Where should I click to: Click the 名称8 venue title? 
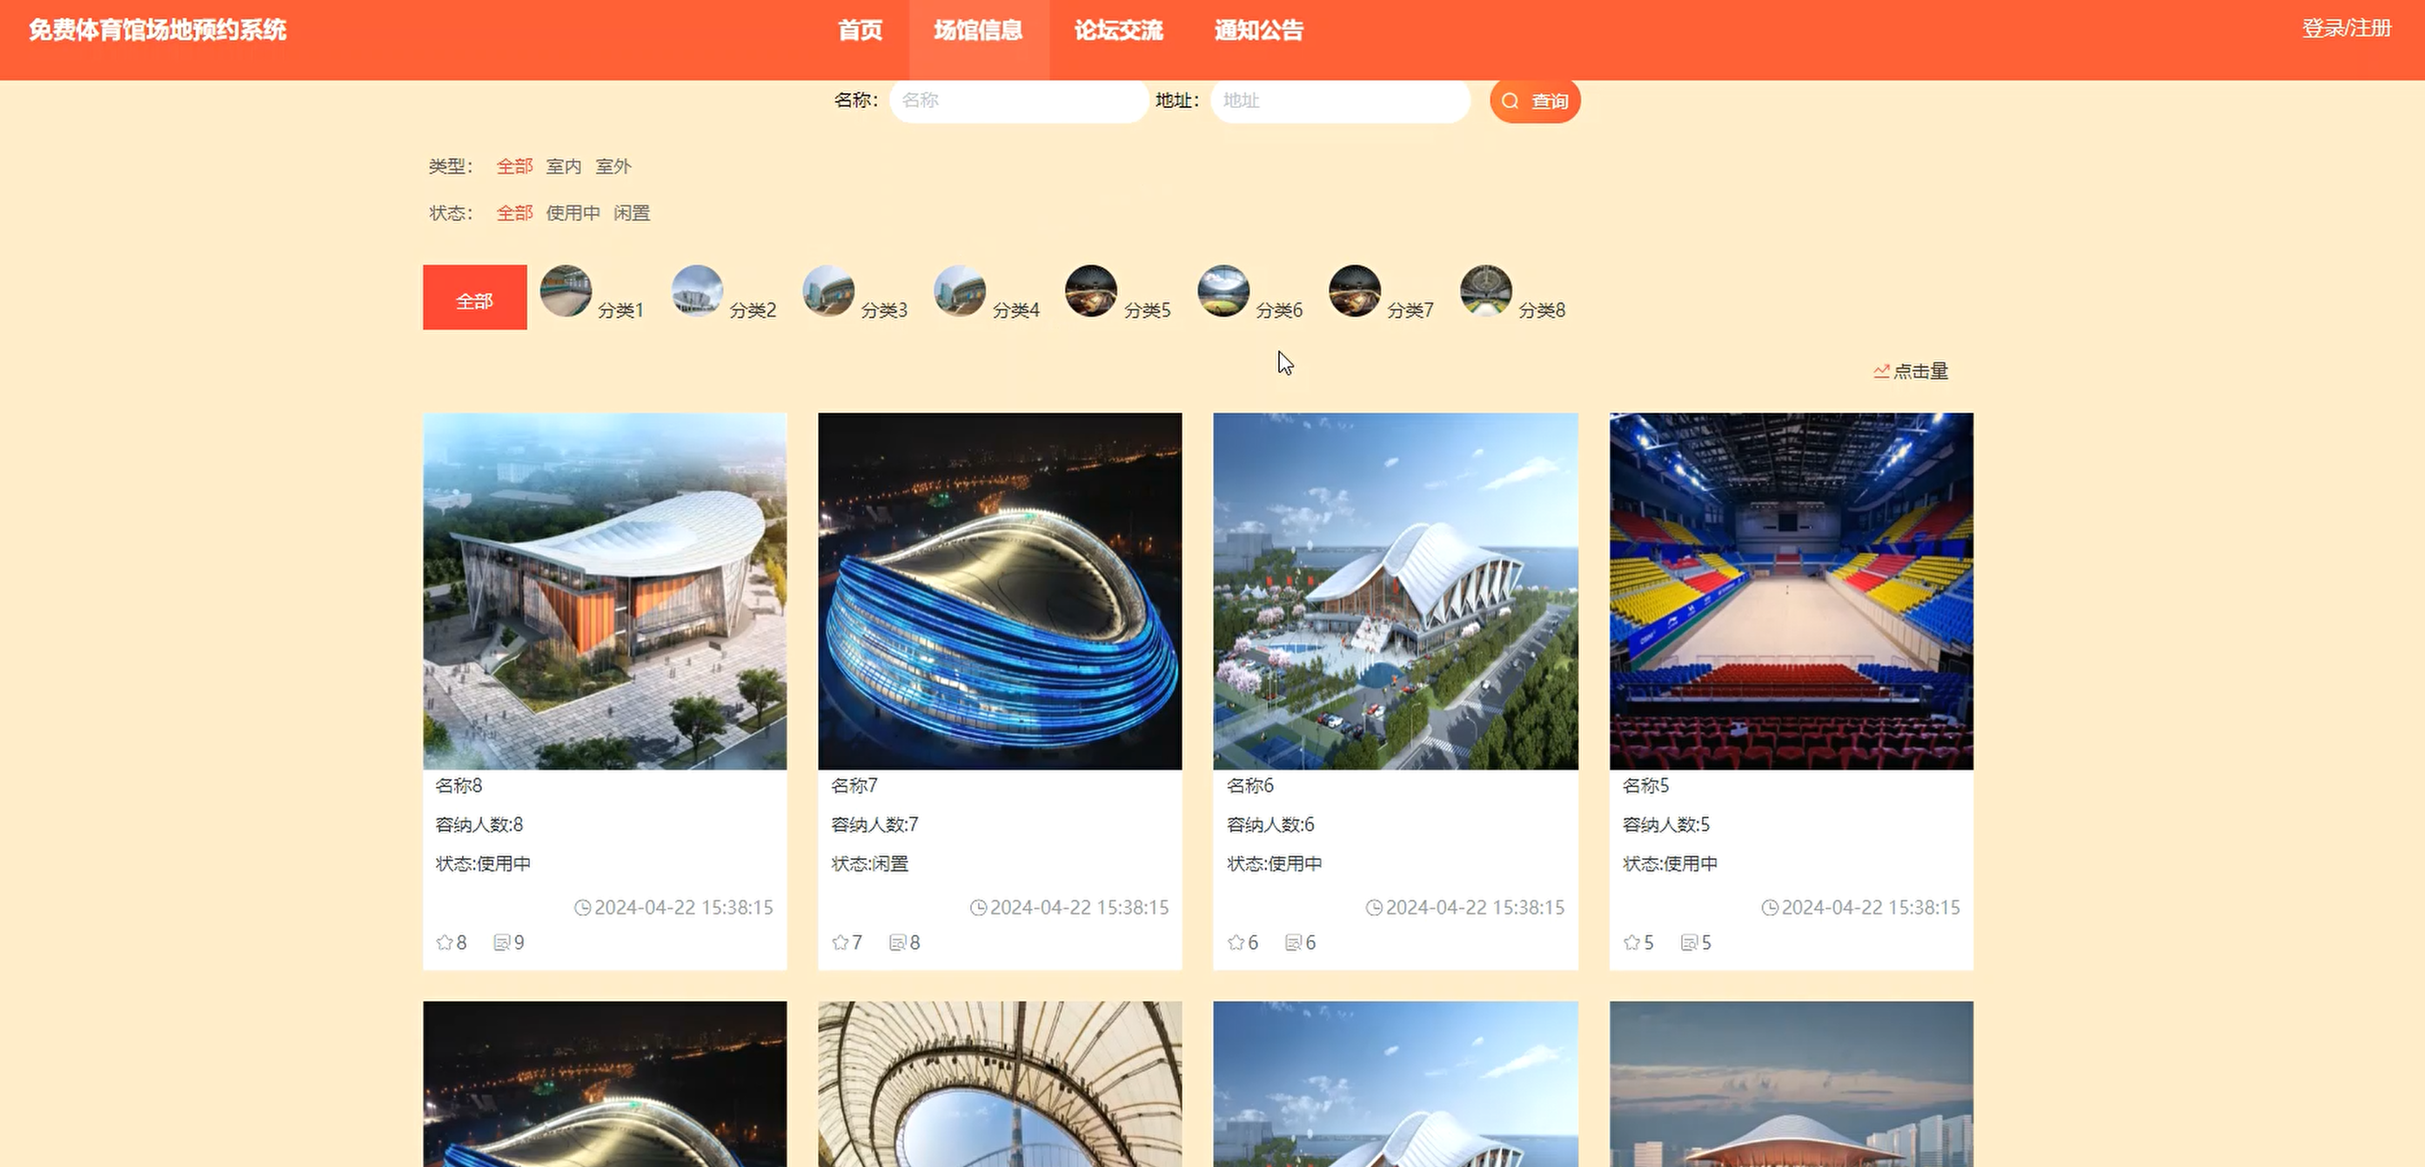(x=459, y=786)
